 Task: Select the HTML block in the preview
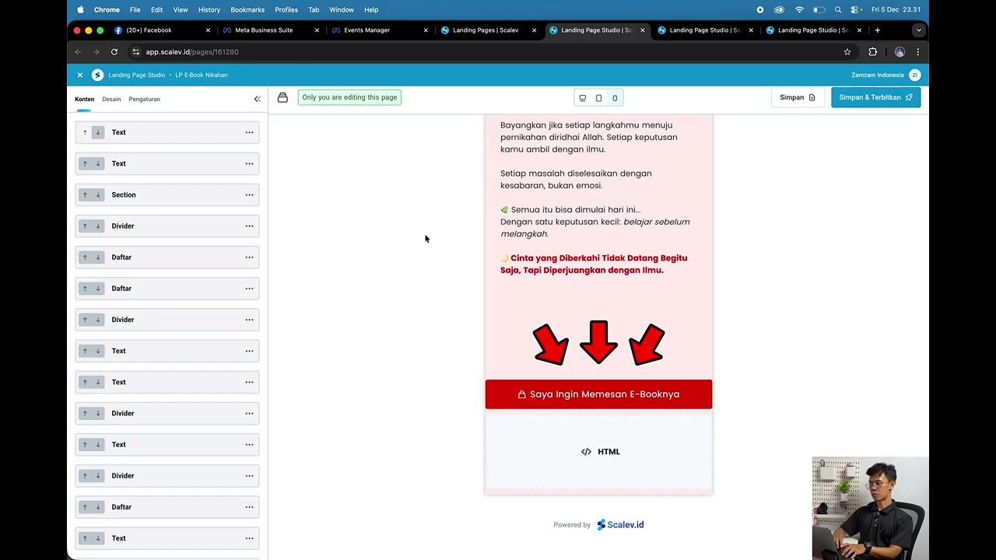click(598, 451)
